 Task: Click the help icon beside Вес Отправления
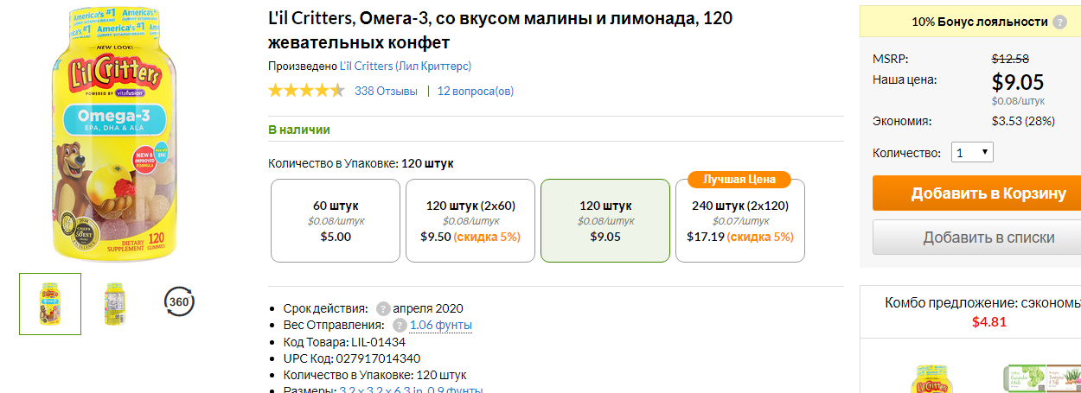(400, 325)
